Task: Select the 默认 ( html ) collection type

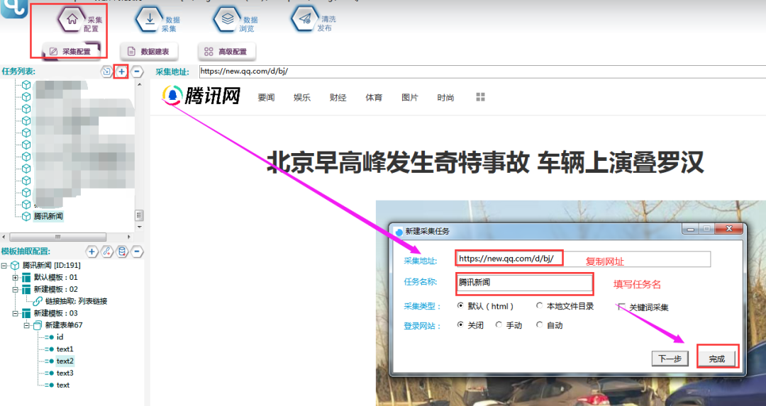Action: click(x=460, y=305)
